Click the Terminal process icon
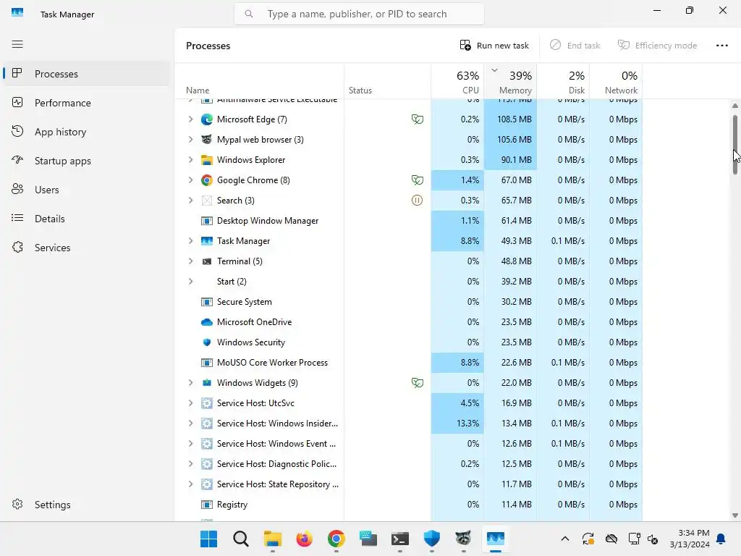The image size is (741, 556). pyautogui.click(x=206, y=261)
